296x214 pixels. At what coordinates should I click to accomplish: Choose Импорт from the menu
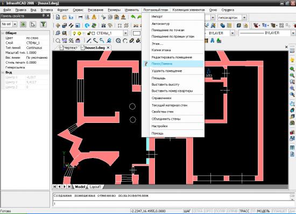point(157,17)
